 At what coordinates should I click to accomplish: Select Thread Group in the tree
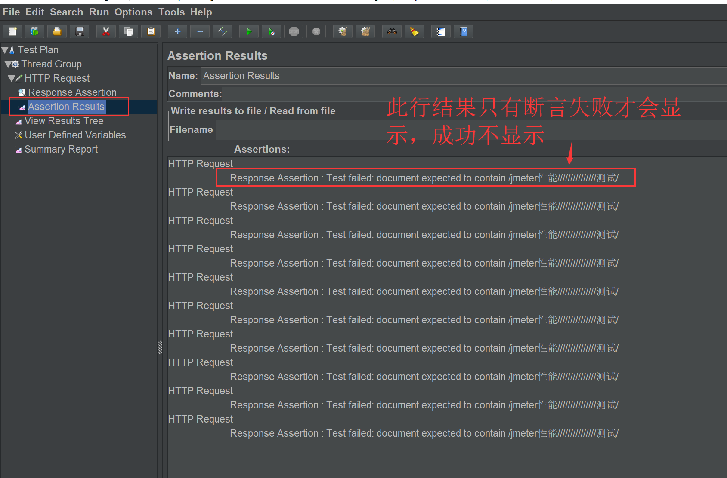click(51, 64)
